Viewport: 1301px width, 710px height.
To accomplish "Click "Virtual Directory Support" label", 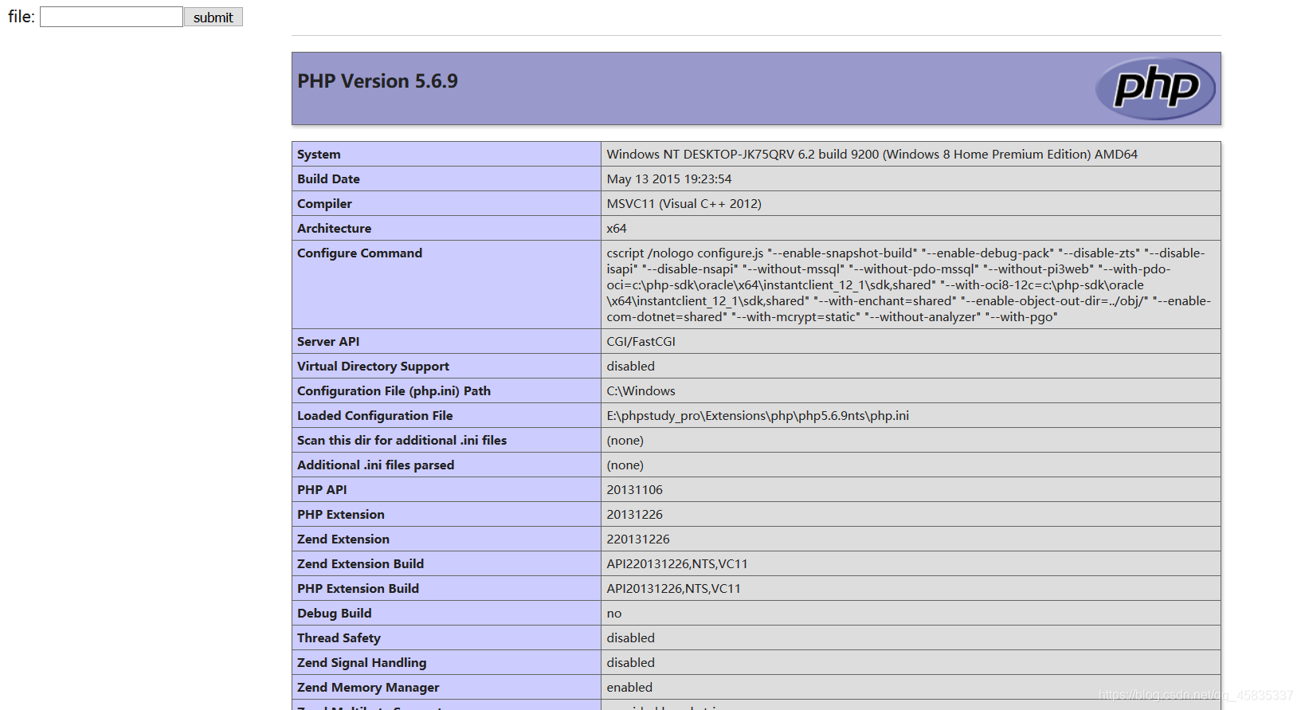I will click(373, 367).
